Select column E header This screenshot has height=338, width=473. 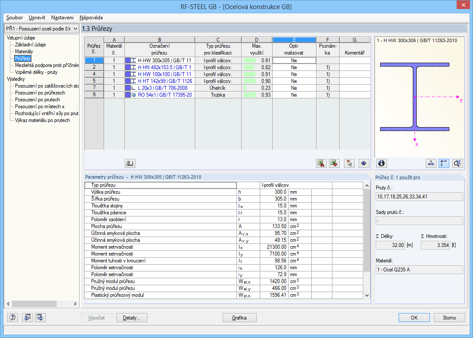[294, 40]
